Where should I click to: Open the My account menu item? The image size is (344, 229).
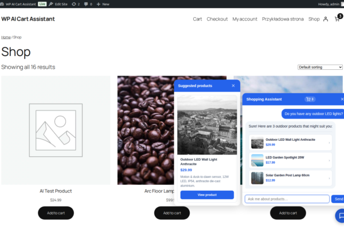(x=245, y=19)
